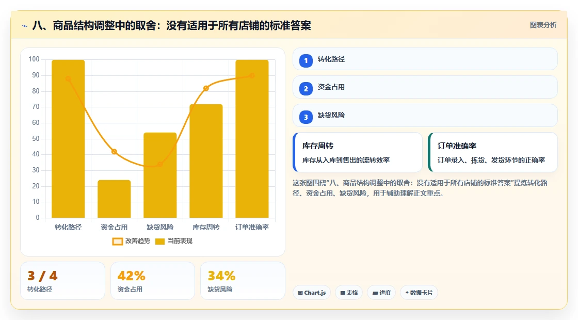Click the text 订单录入、拣货、发货环节的正确率

491,160
